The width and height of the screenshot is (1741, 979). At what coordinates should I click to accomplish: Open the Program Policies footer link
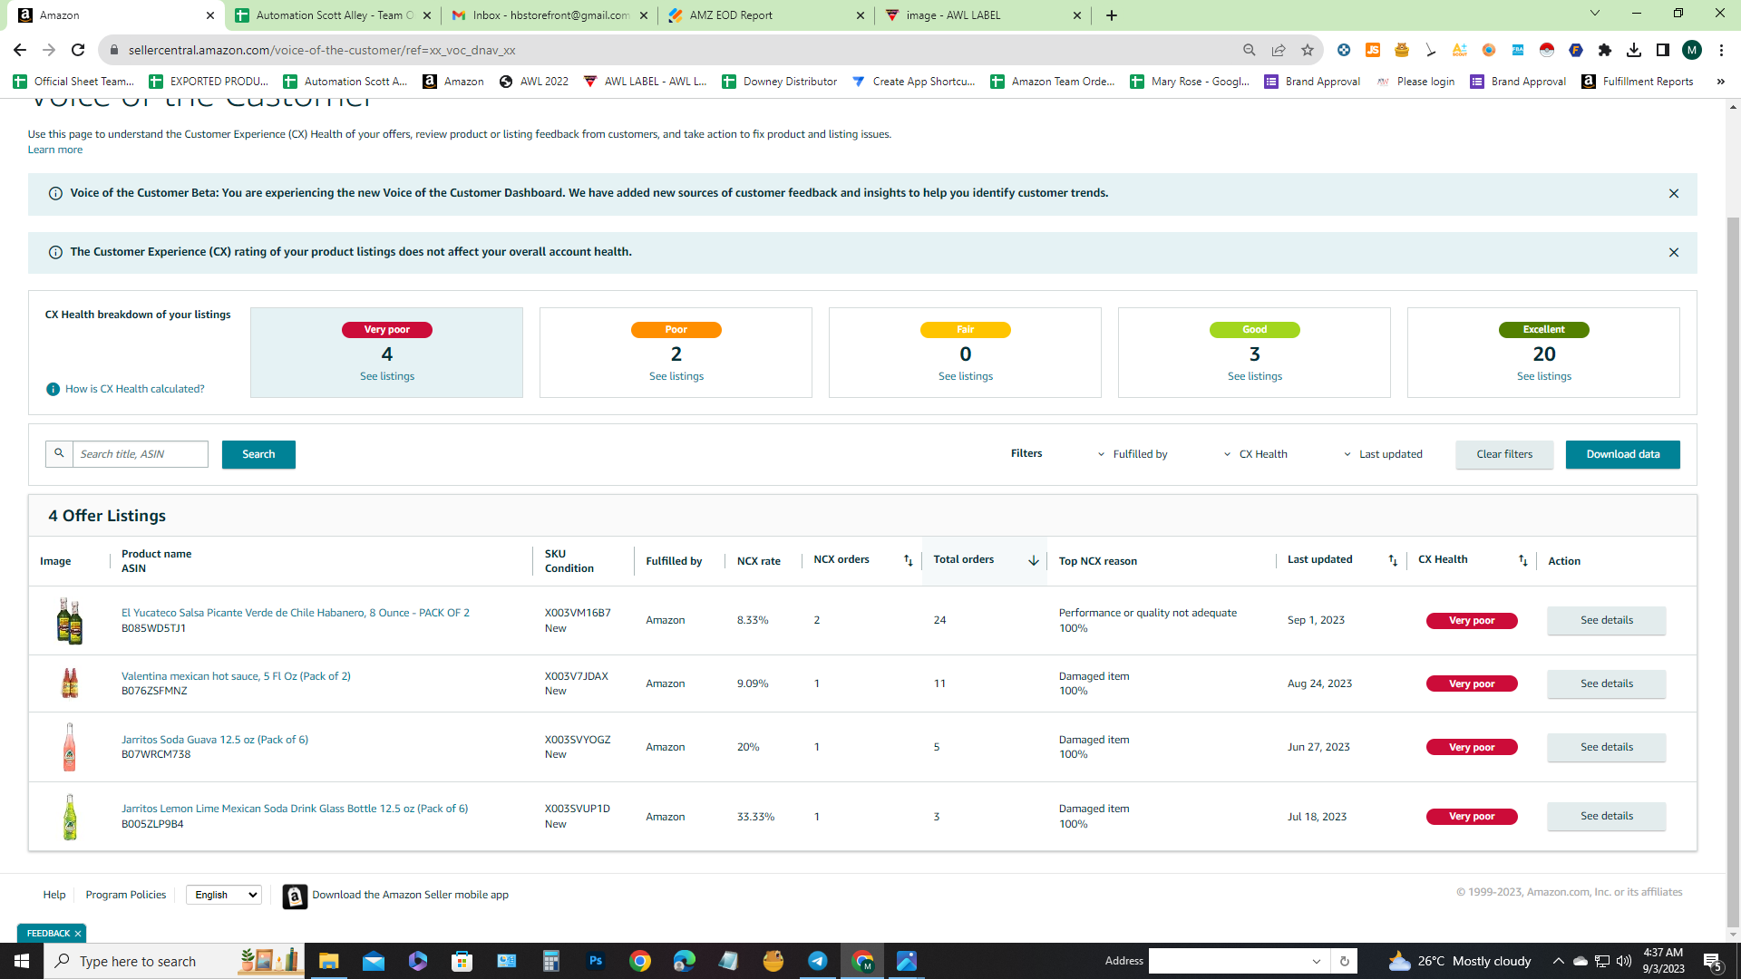point(126,895)
